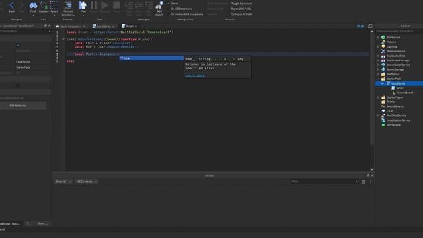Select TextChatService in Explorer

pos(396,116)
